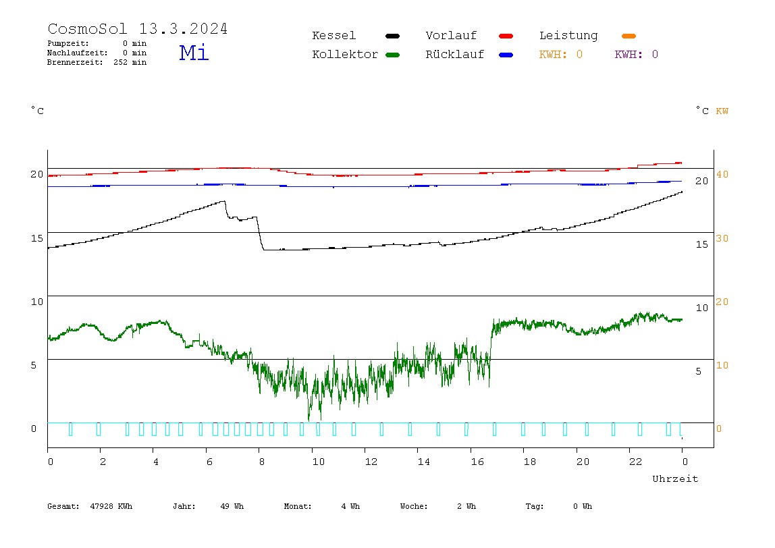Select the "2 Wh" weekly value
This screenshot has width=775, height=548.
(466, 506)
